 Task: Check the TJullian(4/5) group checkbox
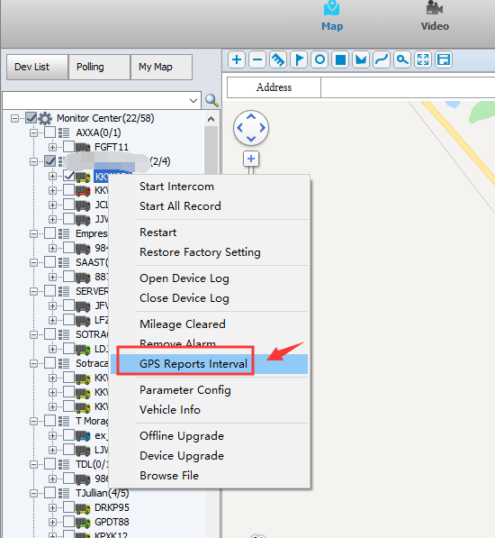click(50, 493)
